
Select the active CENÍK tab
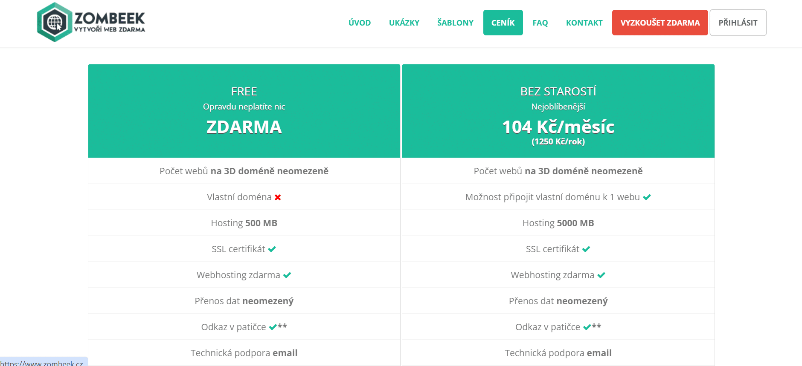click(503, 23)
